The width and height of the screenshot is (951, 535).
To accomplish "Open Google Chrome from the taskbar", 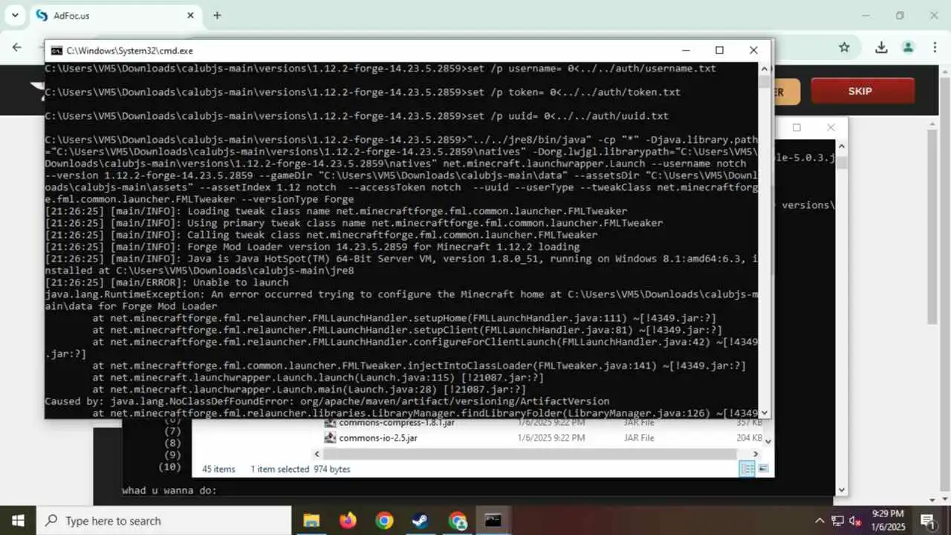I will coord(384,520).
